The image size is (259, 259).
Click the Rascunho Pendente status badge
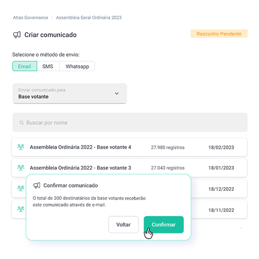click(x=219, y=34)
